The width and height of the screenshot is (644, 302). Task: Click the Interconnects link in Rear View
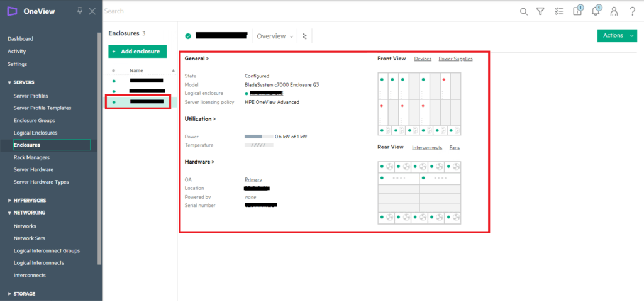427,147
